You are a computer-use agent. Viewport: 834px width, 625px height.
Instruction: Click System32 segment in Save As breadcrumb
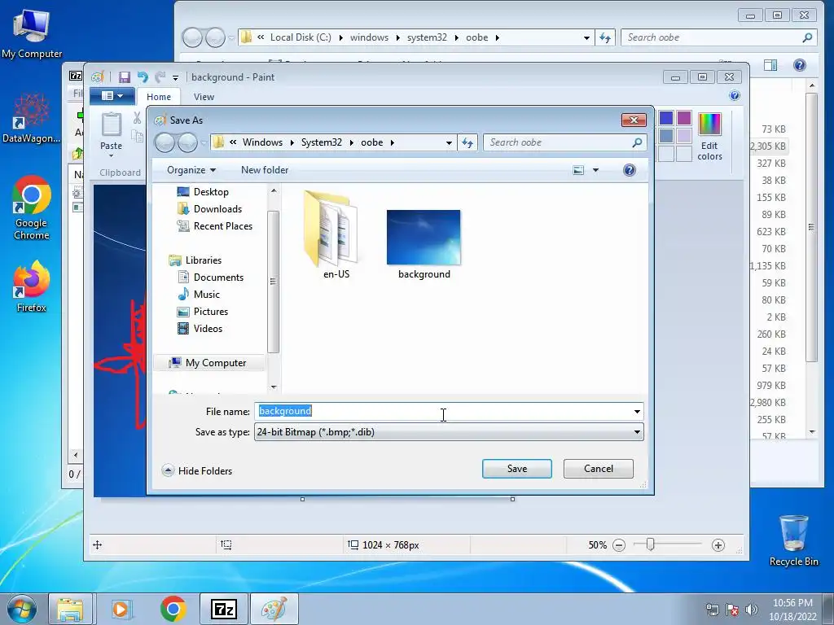321,142
